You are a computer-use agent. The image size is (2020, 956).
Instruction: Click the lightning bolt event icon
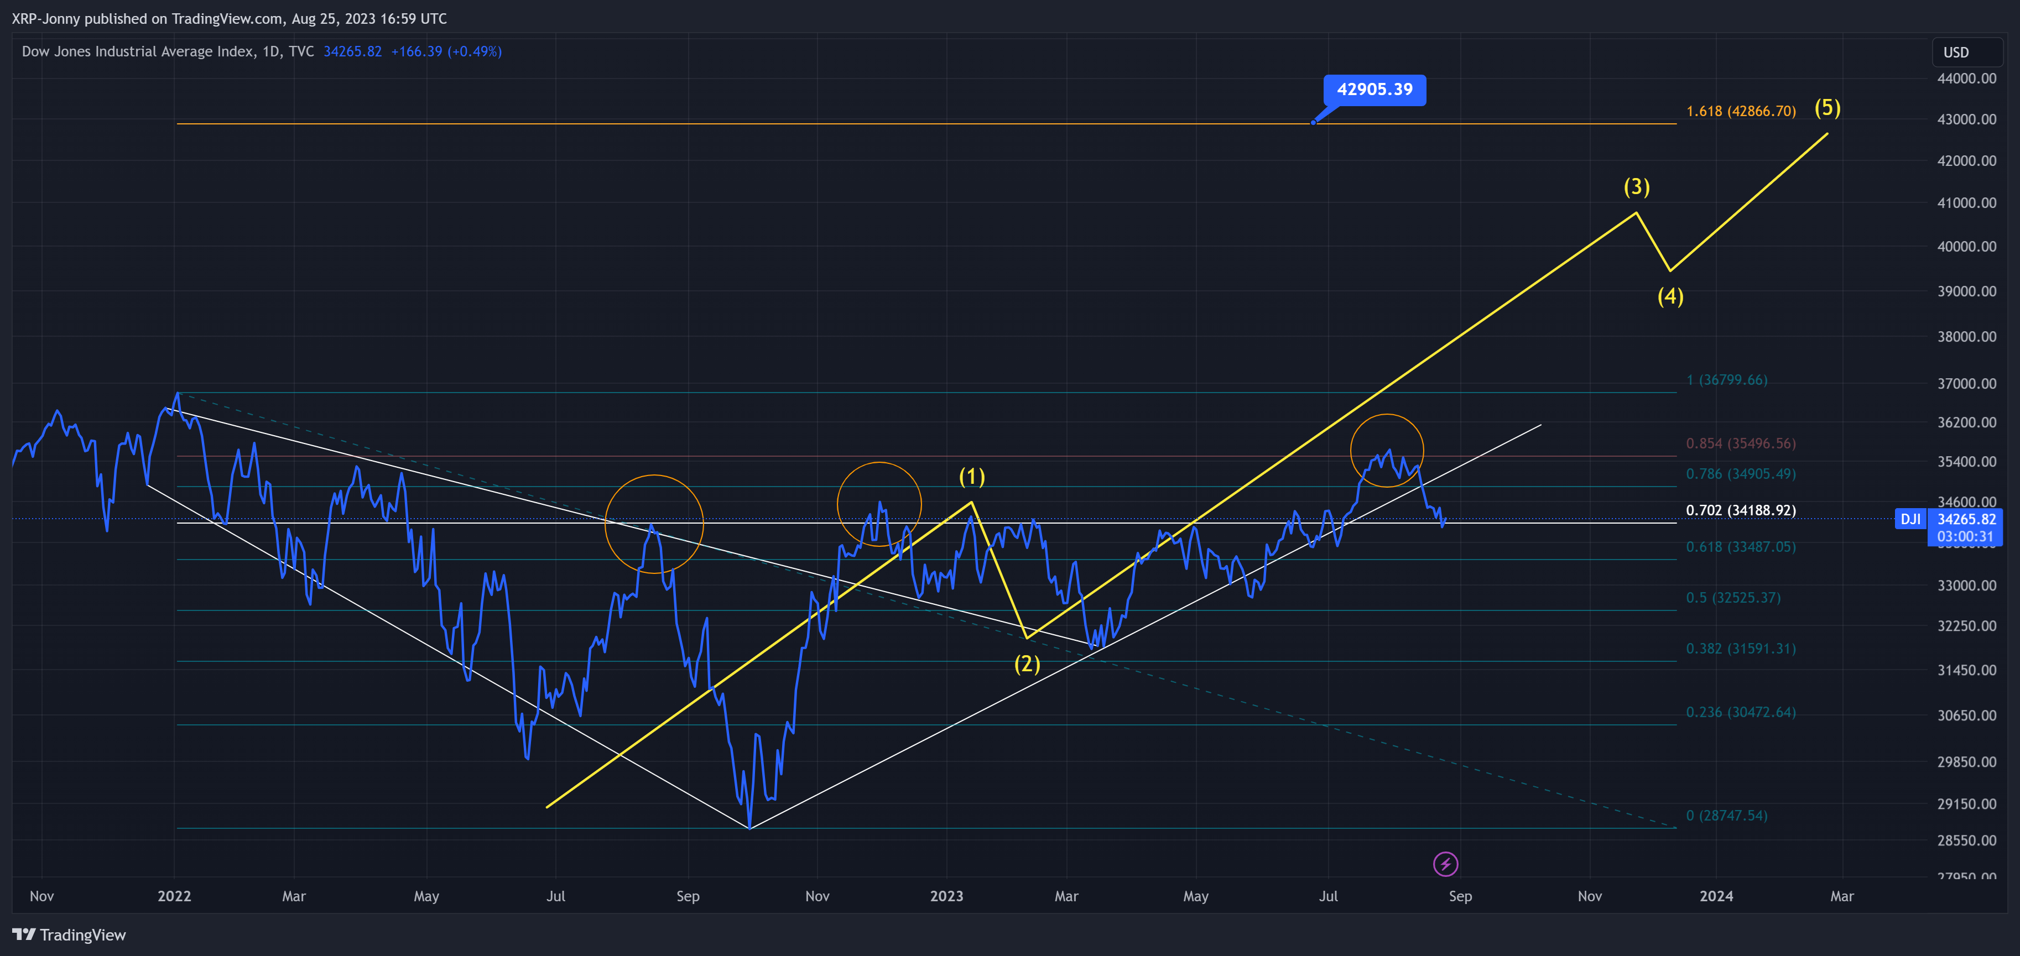click(x=1445, y=864)
